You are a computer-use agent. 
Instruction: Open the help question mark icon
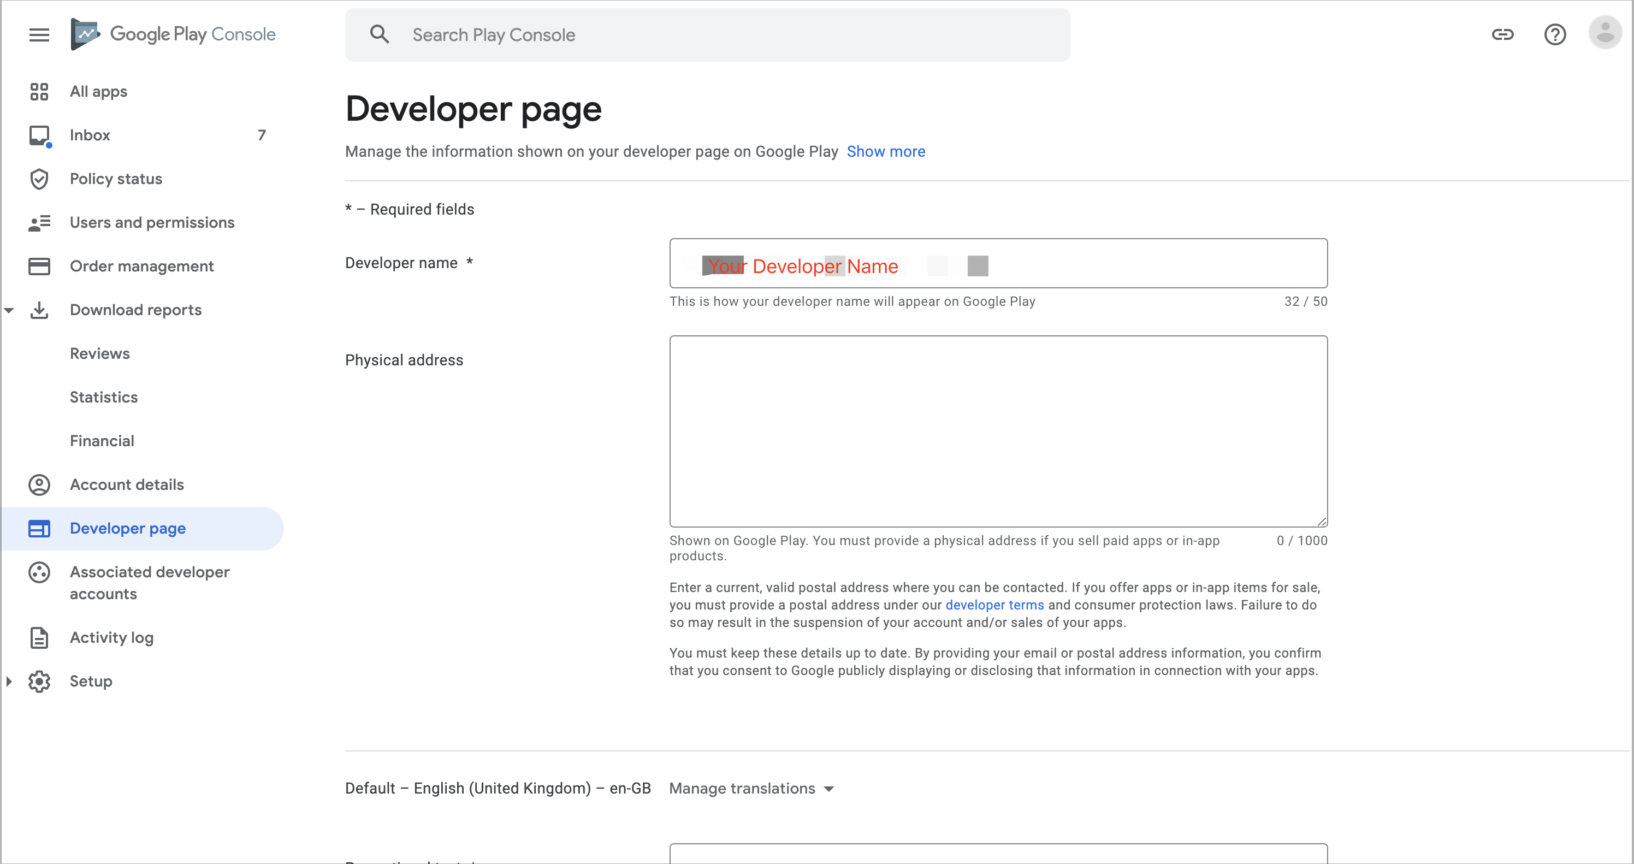coord(1555,34)
